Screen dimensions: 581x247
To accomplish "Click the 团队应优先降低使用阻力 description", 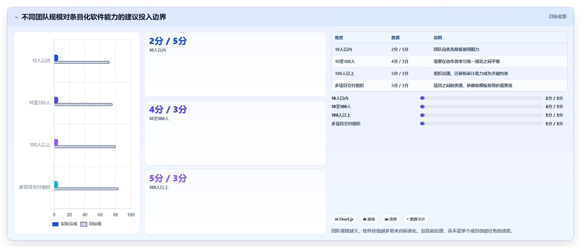I will (456, 50).
